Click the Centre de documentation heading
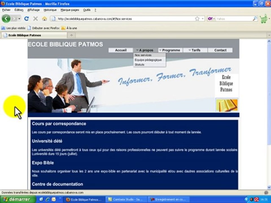This screenshot has height=203, width=271. pyautogui.click(x=57, y=184)
